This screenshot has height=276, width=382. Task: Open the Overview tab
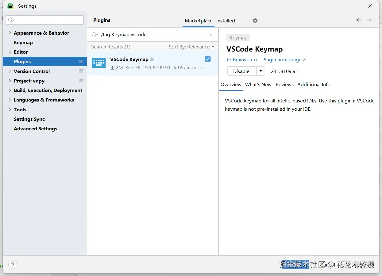(231, 84)
